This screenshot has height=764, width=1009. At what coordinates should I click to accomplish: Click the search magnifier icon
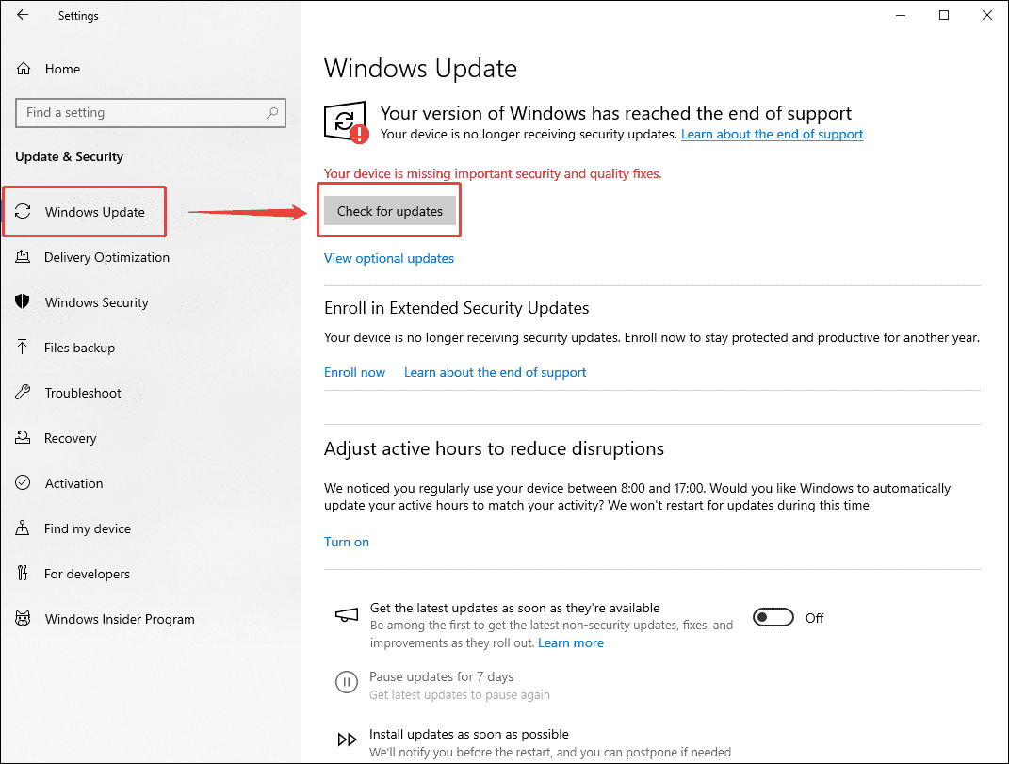(272, 113)
